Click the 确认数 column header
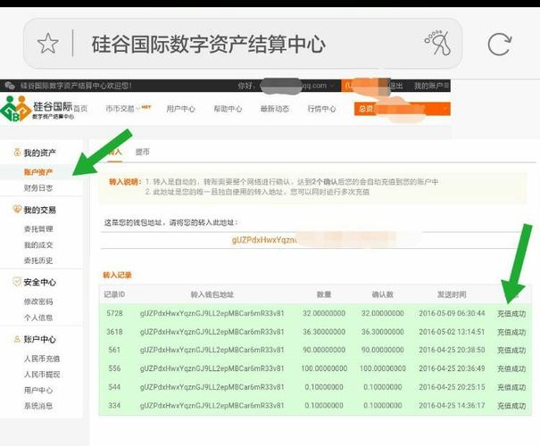Viewport: 540px width, 446px height. 382,294
